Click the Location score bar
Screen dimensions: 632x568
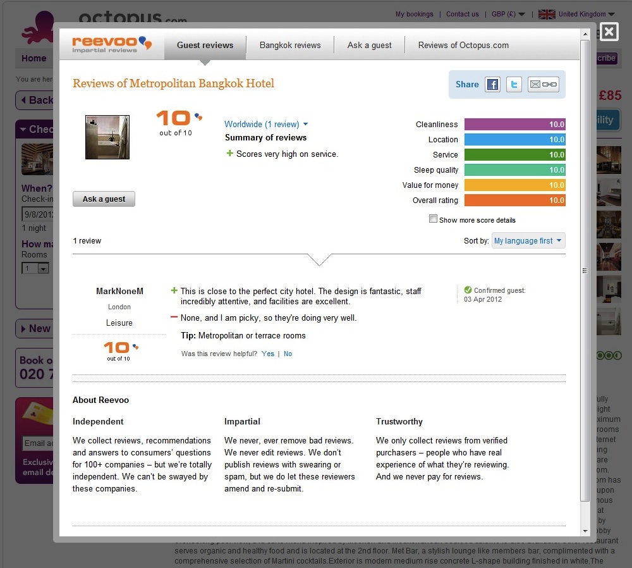click(514, 140)
